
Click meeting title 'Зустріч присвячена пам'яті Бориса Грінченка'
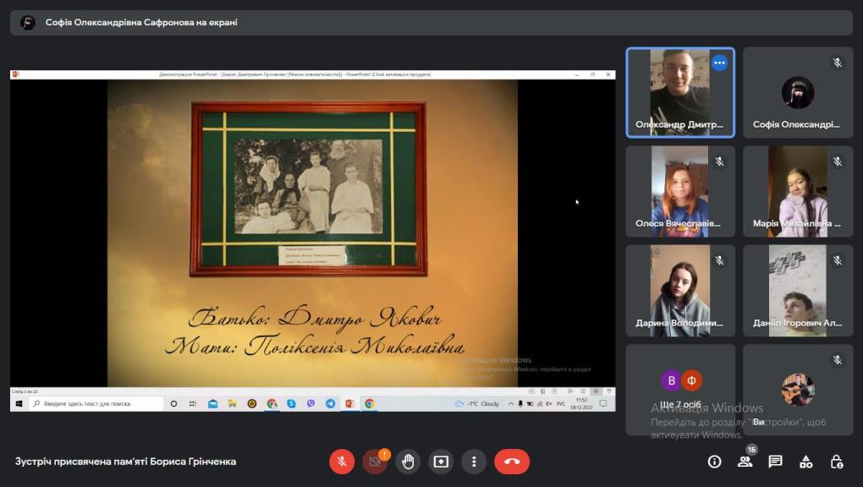point(125,462)
